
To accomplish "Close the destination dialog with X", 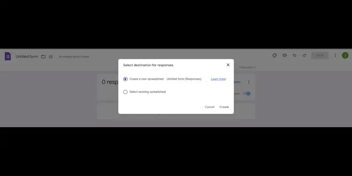I will pos(228,65).
